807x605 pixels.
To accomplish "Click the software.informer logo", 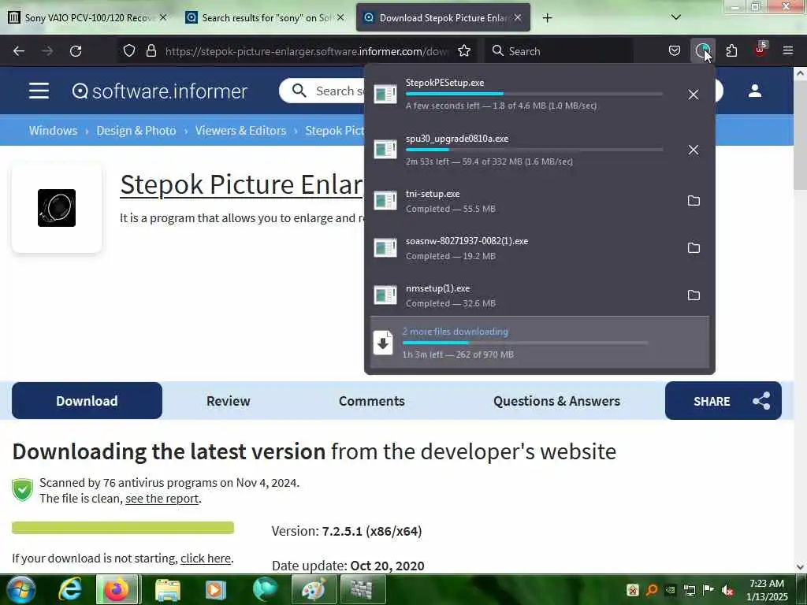I will (x=159, y=91).
